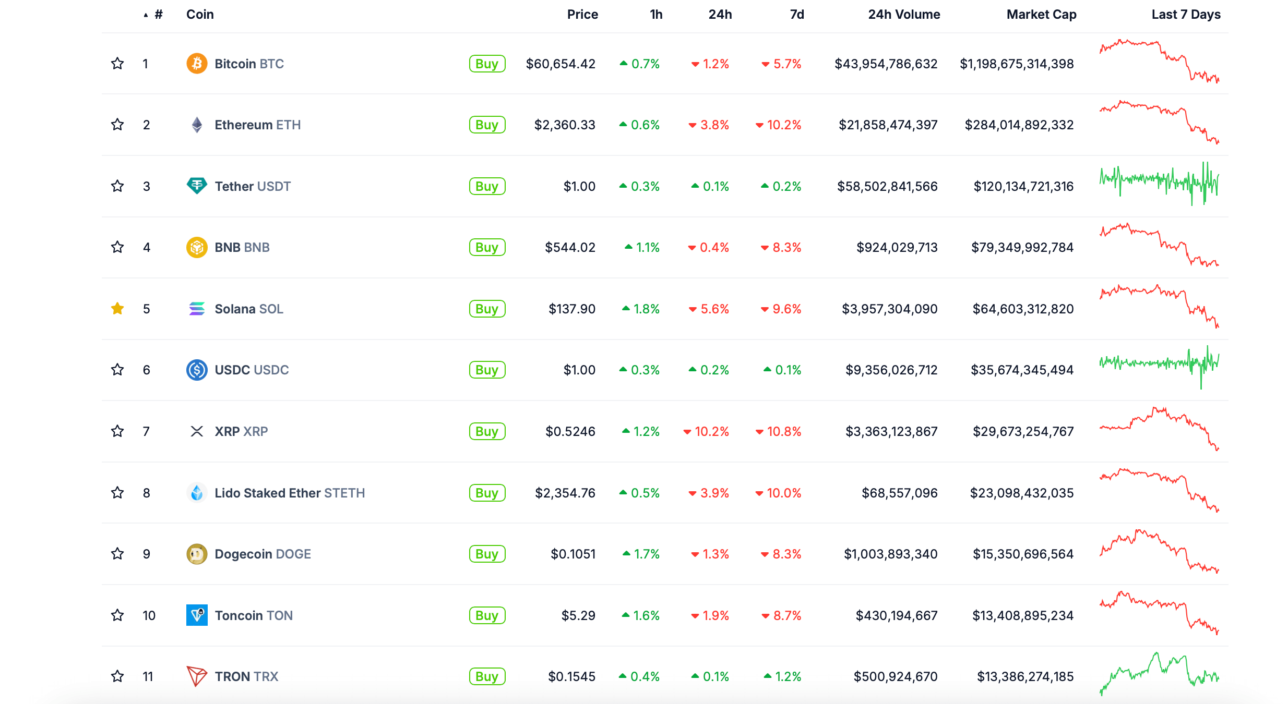The height and width of the screenshot is (704, 1288).
Task: Click the USDC coin logo icon
Action: point(197,370)
